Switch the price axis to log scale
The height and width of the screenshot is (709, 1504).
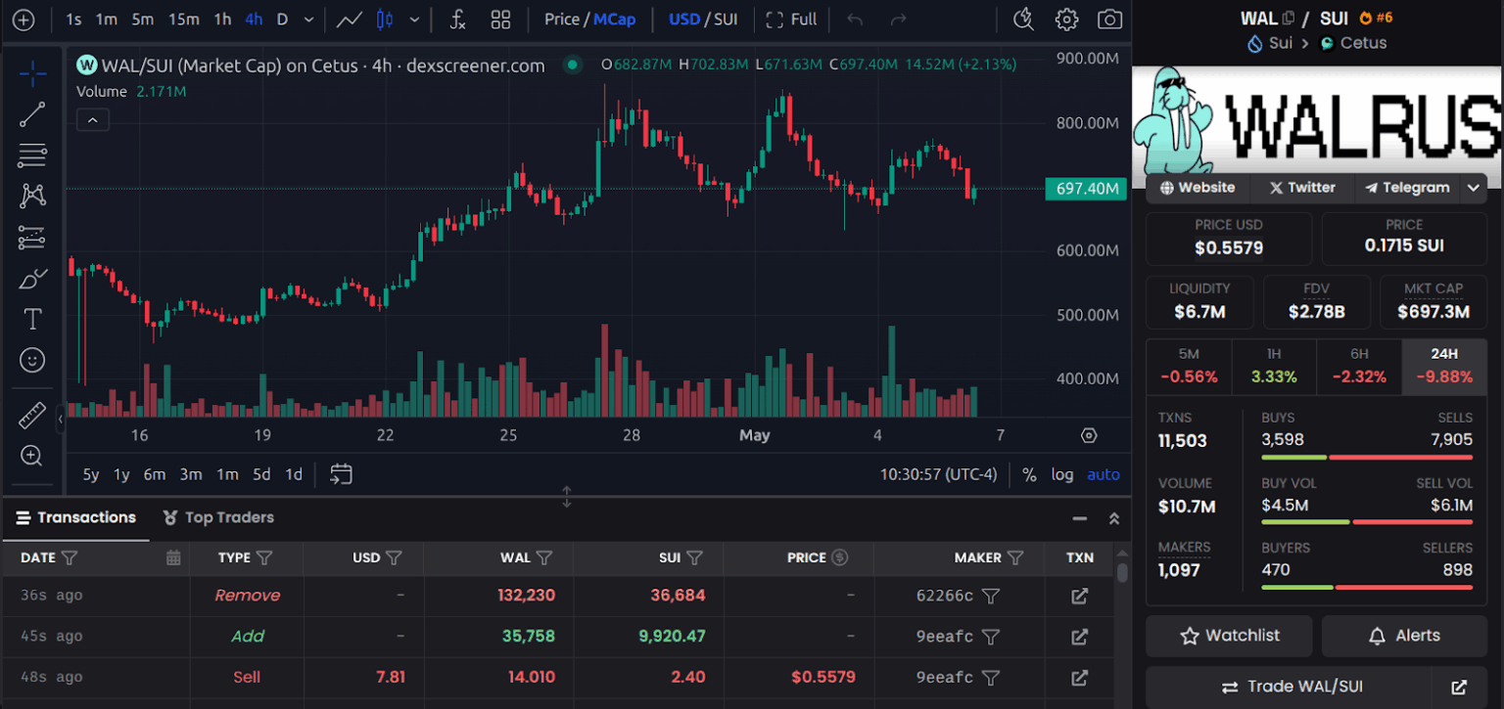click(x=1062, y=474)
